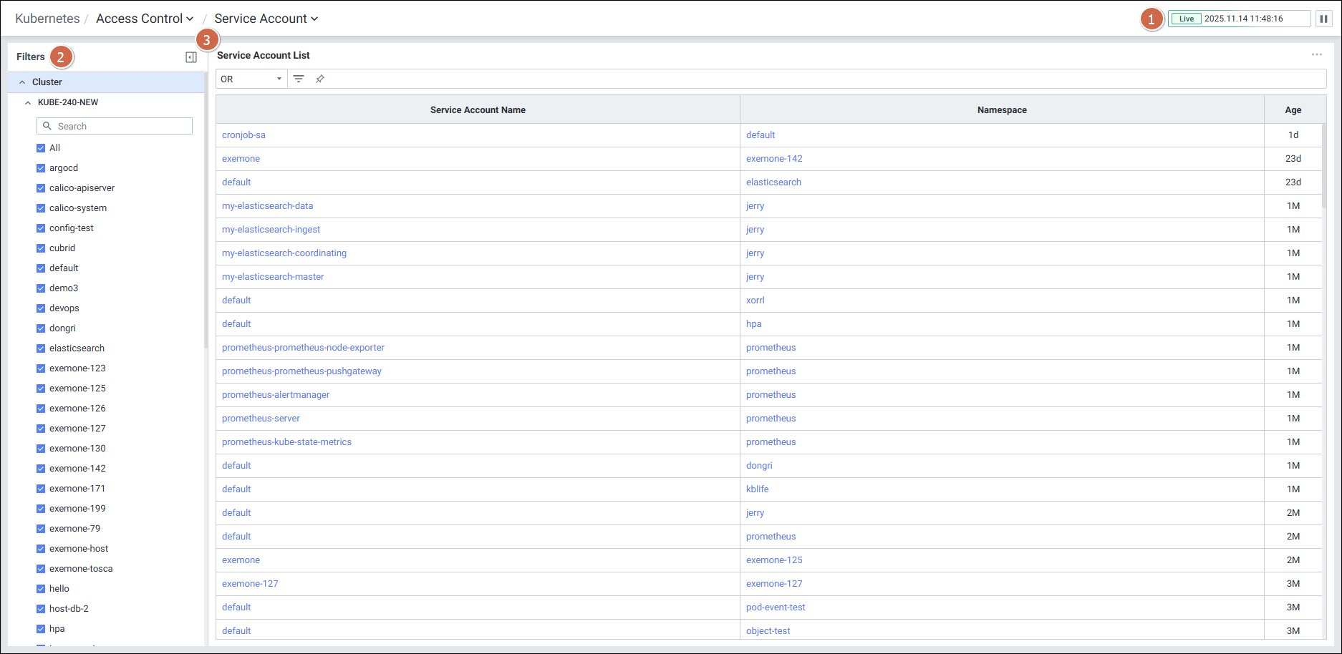This screenshot has height=654, width=1342.
Task: Open the cronjob-sa service account
Action: click(243, 135)
